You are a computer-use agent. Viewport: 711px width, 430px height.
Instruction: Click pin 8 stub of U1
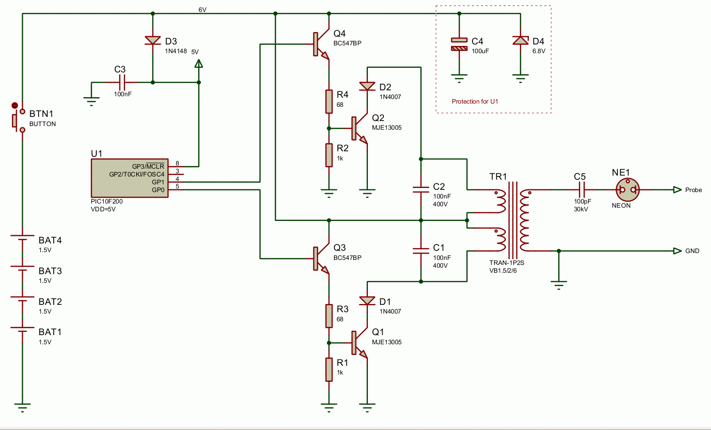[x=176, y=166]
